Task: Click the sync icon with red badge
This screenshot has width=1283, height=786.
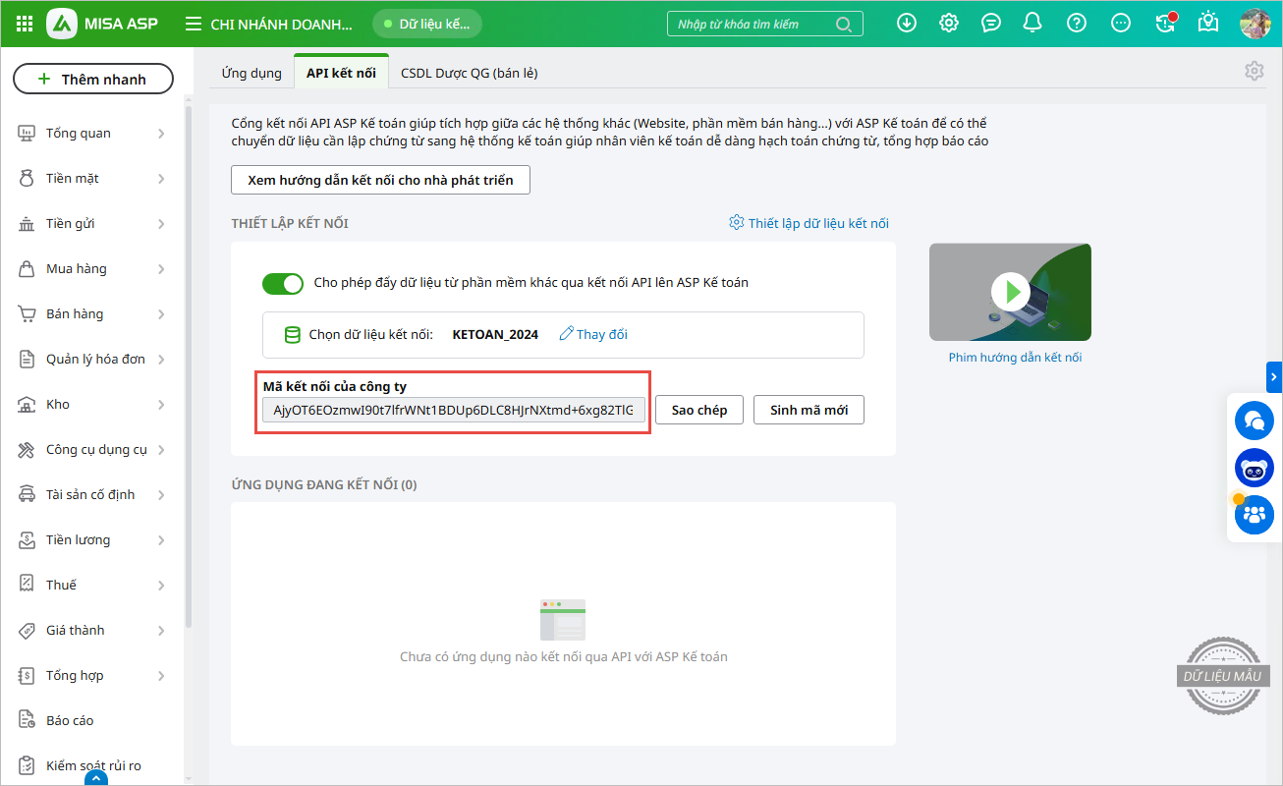Action: click(1165, 23)
